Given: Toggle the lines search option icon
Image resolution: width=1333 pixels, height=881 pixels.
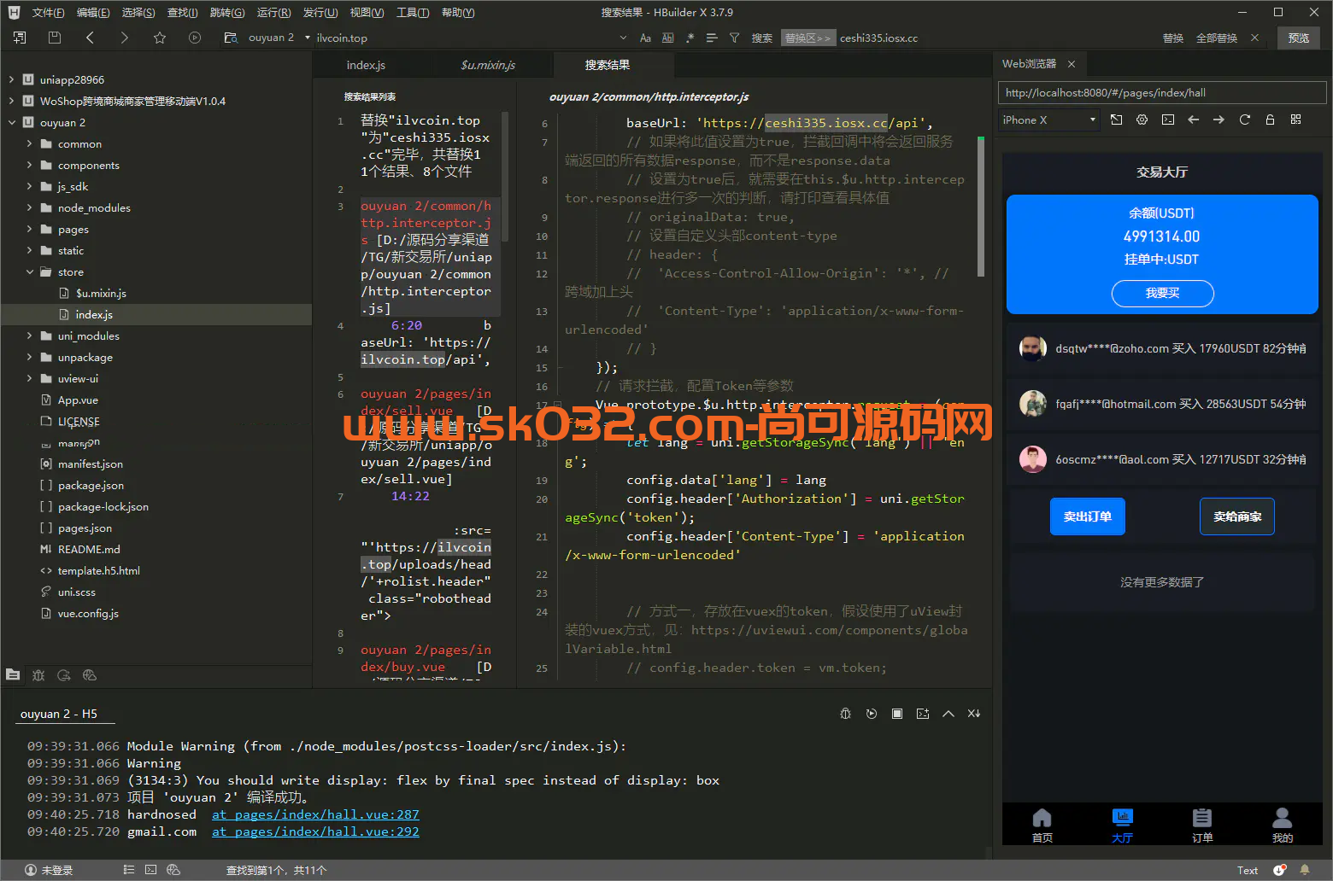Looking at the screenshot, I should pyautogui.click(x=712, y=38).
